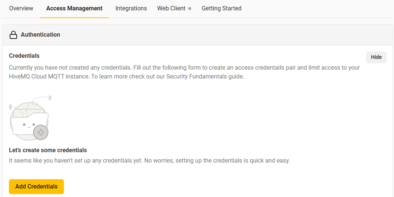This screenshot has width=394, height=197.
Task: Click the small key icon above the folder
Action: click(x=50, y=98)
